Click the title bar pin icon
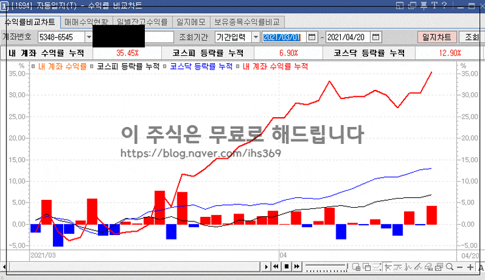The image size is (485, 280). tap(424, 5)
